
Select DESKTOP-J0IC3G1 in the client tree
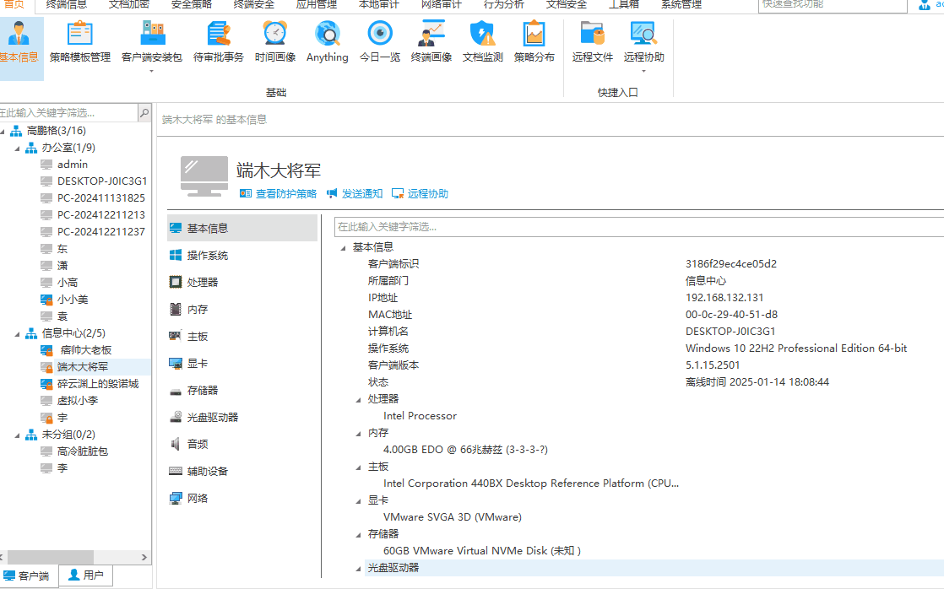pos(101,181)
